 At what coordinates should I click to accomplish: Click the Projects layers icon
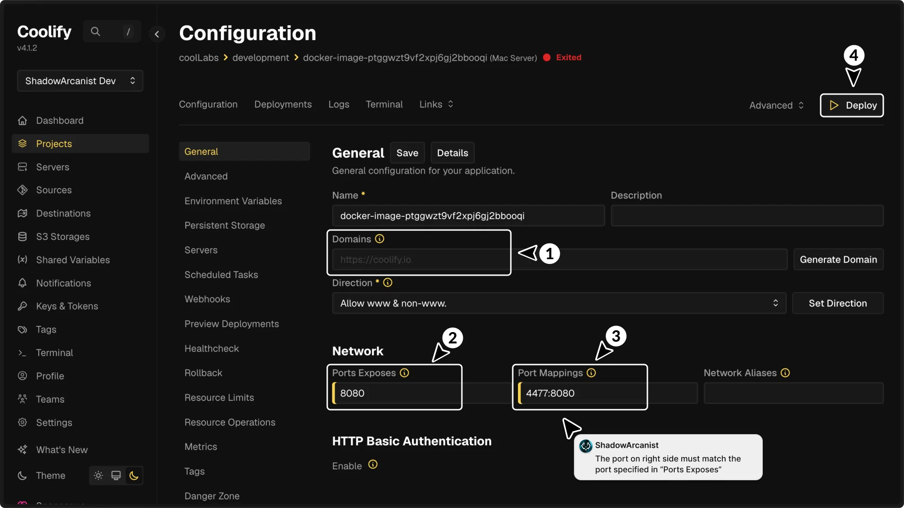click(x=22, y=143)
